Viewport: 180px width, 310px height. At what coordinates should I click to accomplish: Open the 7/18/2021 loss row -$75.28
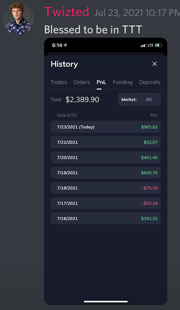pyautogui.click(x=106, y=188)
